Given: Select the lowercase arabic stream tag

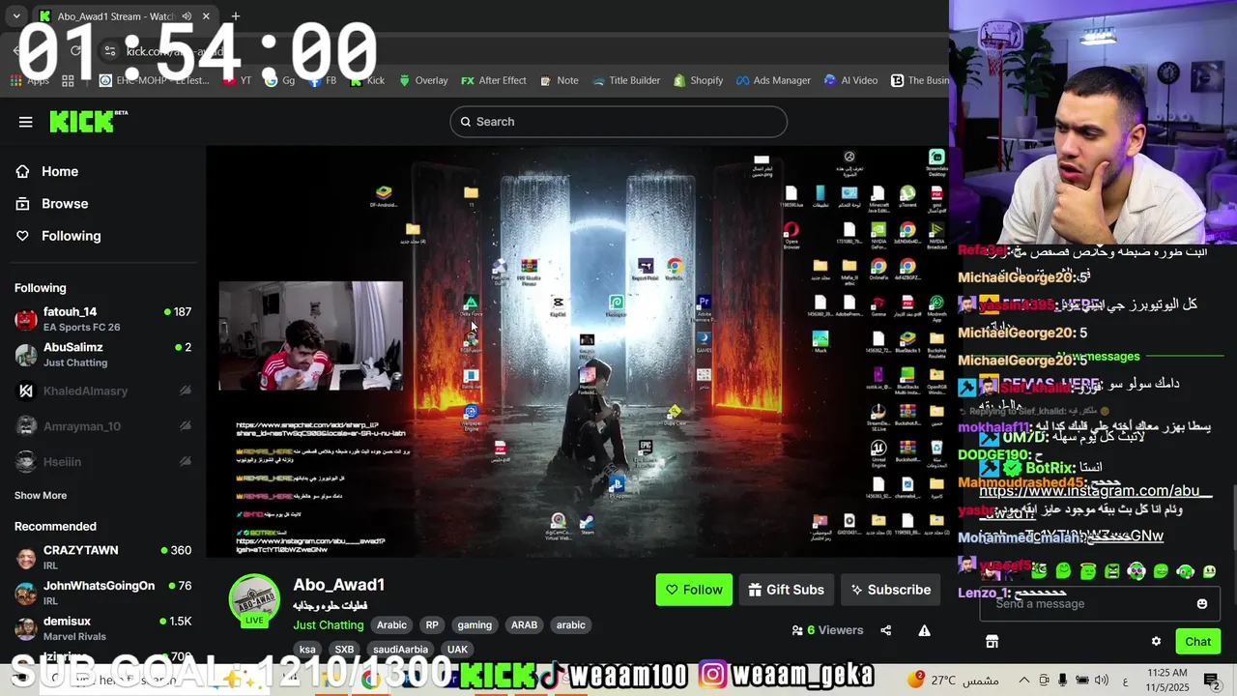Looking at the screenshot, I should tap(570, 624).
